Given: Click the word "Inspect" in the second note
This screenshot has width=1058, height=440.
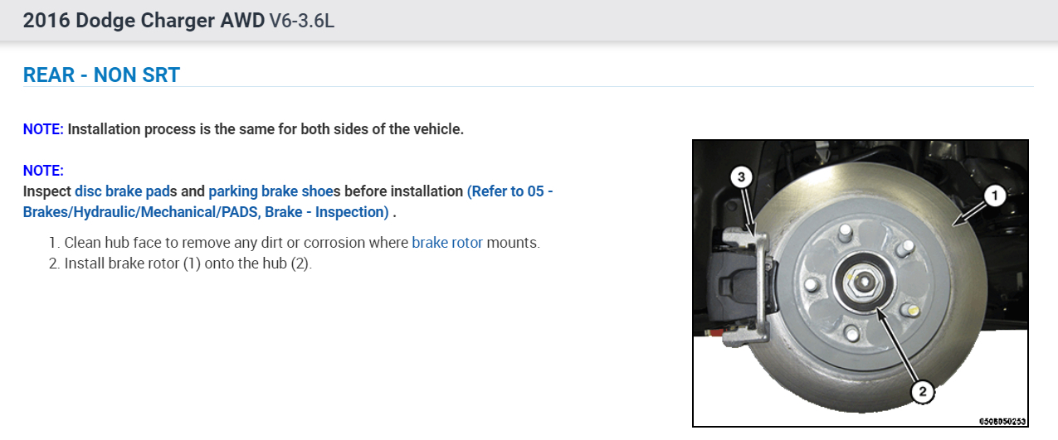Looking at the screenshot, I should click(x=46, y=191).
